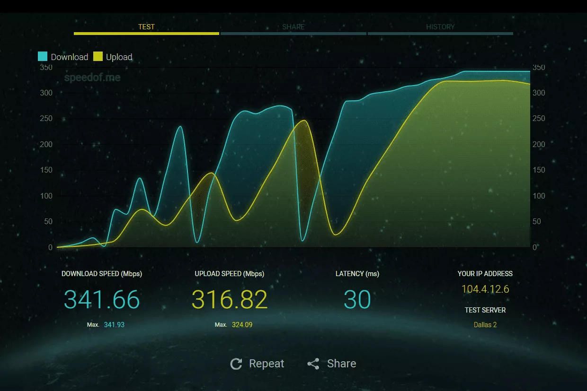Select the Upload speed gauge value
This screenshot has height=391, width=587.
(x=229, y=299)
